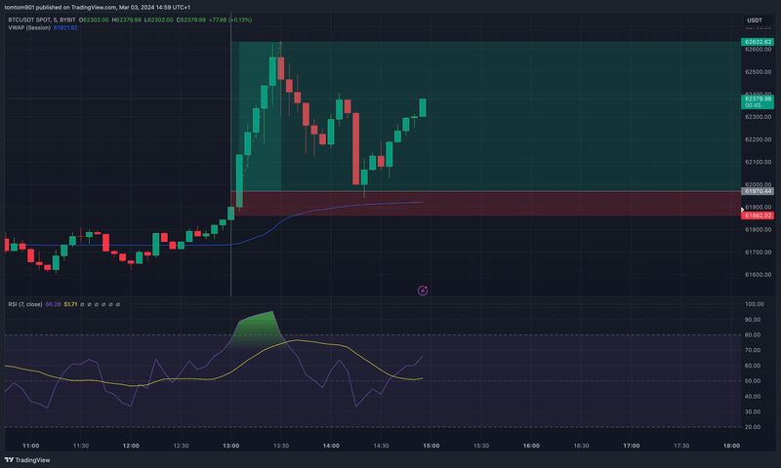The image size is (781, 468).
Task: Click the RSI axis 50.00 level label
Action: click(753, 381)
